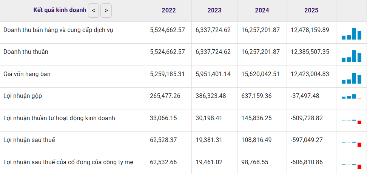
Task: Click the value 5,259,185.31
Action: tap(167, 74)
